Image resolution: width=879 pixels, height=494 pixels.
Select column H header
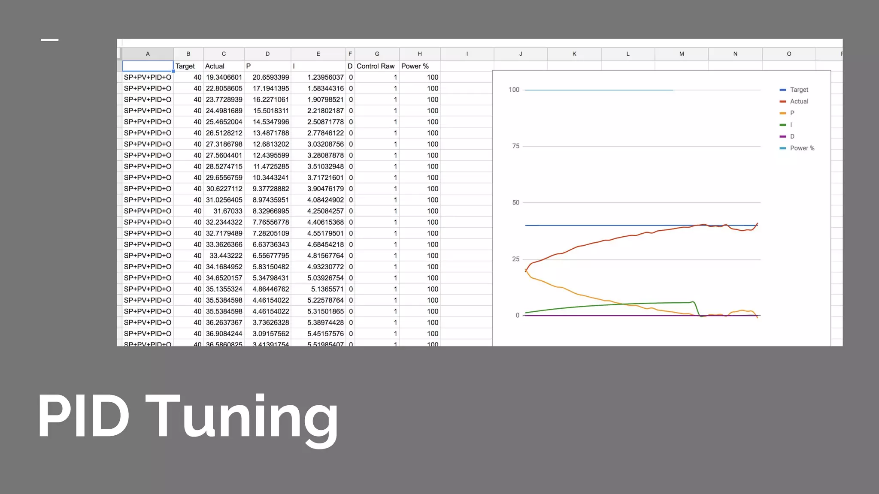click(420, 54)
